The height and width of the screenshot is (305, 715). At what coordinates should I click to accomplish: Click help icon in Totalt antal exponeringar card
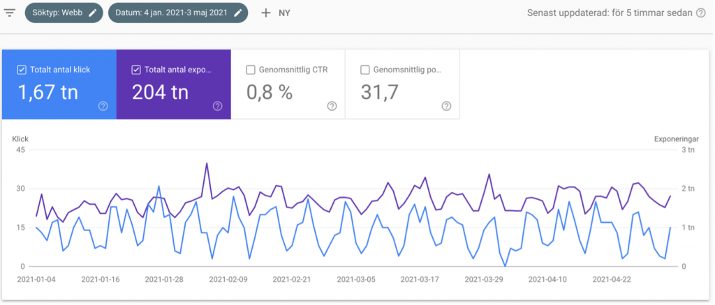point(217,106)
